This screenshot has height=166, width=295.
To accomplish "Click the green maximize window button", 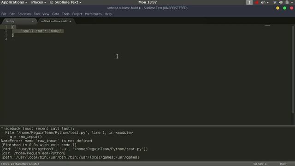I will 285,8.
